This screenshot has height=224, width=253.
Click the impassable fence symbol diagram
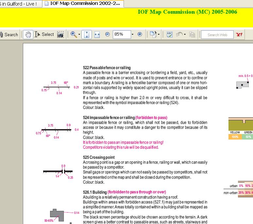click(x=56, y=130)
